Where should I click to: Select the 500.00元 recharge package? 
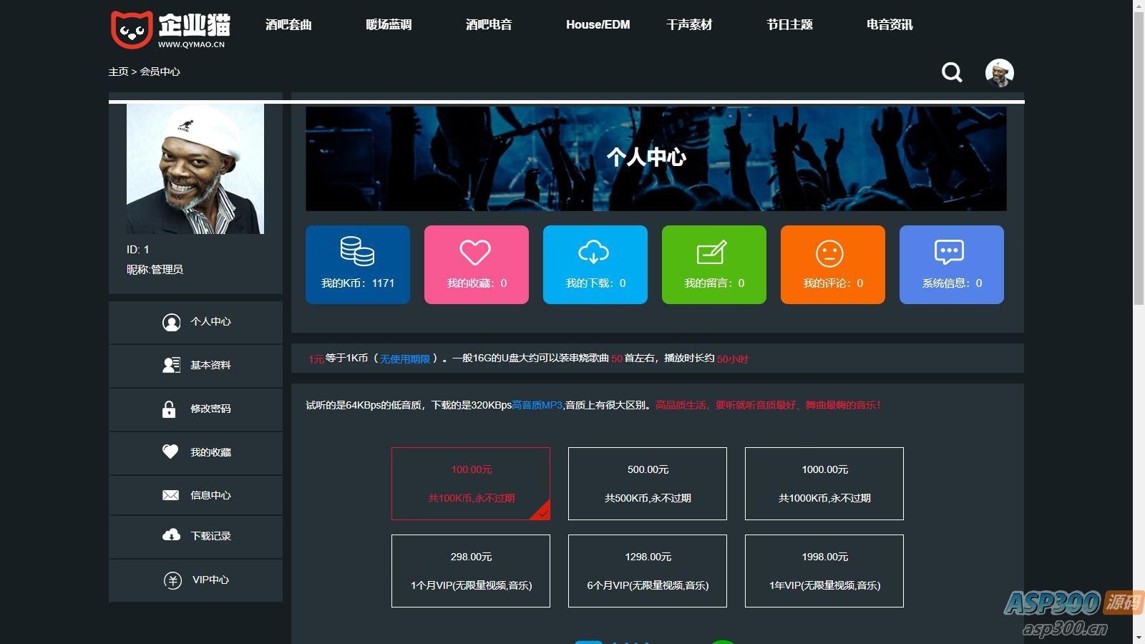(646, 483)
